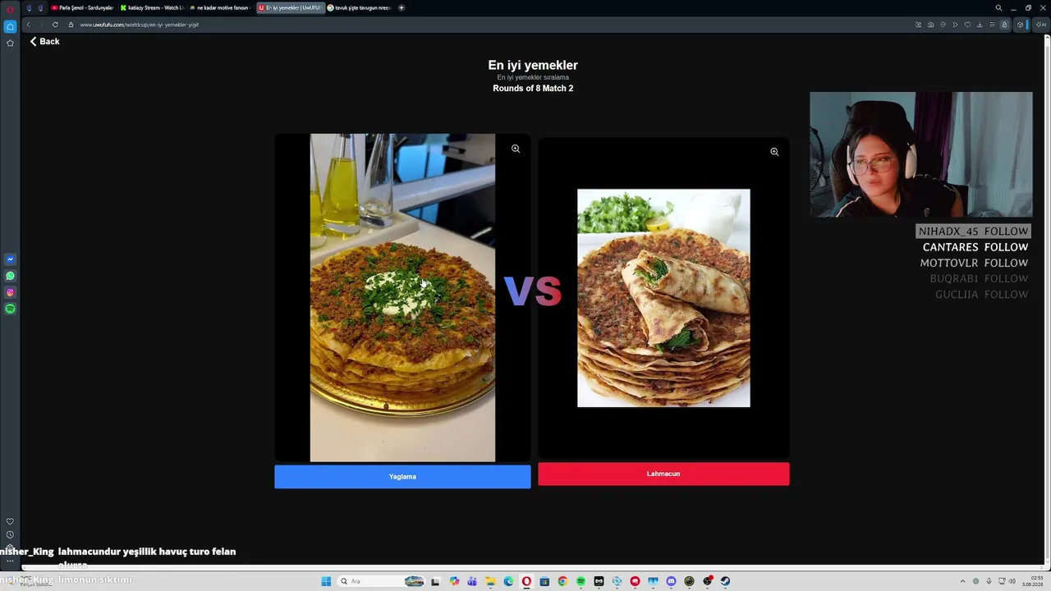Click the 'Rounds of 8 Match 2' text
The height and width of the screenshot is (591, 1051).
[533, 88]
